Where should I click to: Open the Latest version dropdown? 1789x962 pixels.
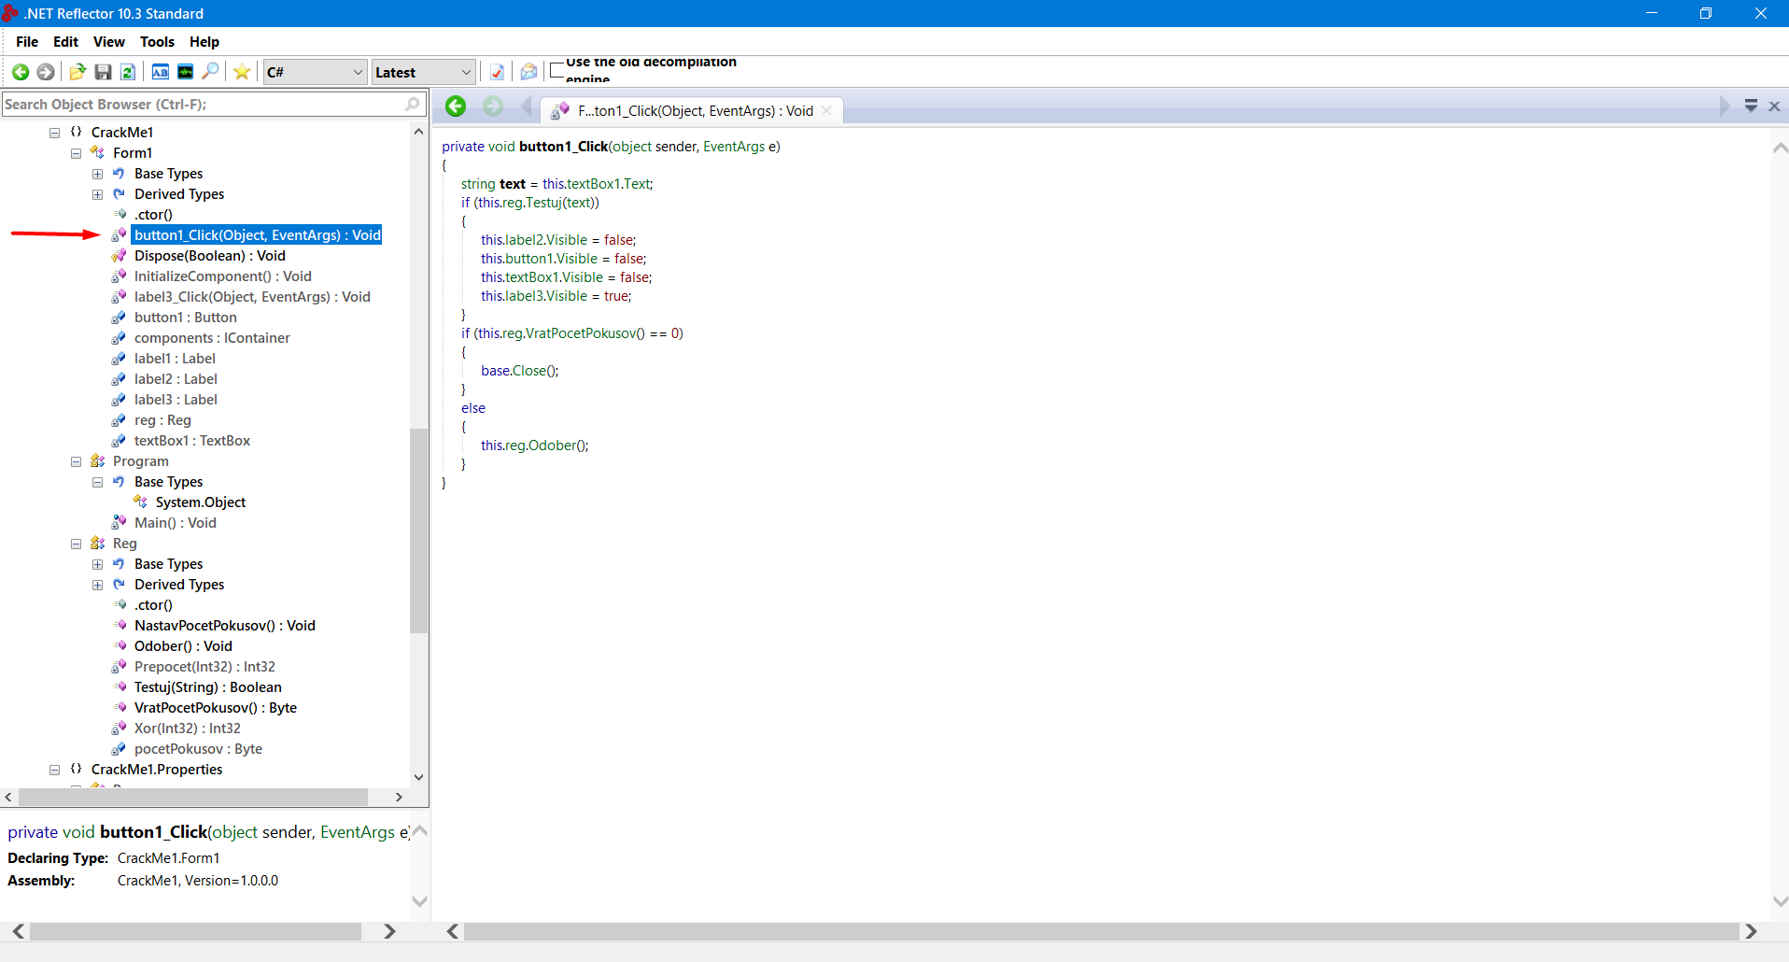(423, 72)
